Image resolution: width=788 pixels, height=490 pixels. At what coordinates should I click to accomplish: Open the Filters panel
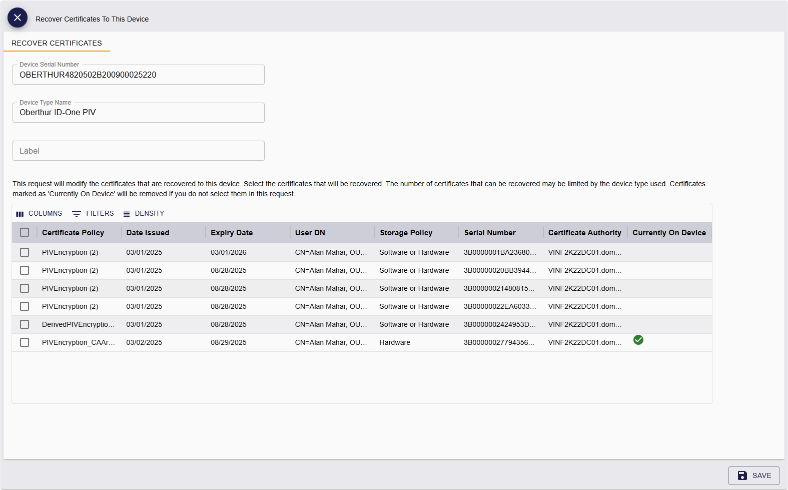click(93, 213)
